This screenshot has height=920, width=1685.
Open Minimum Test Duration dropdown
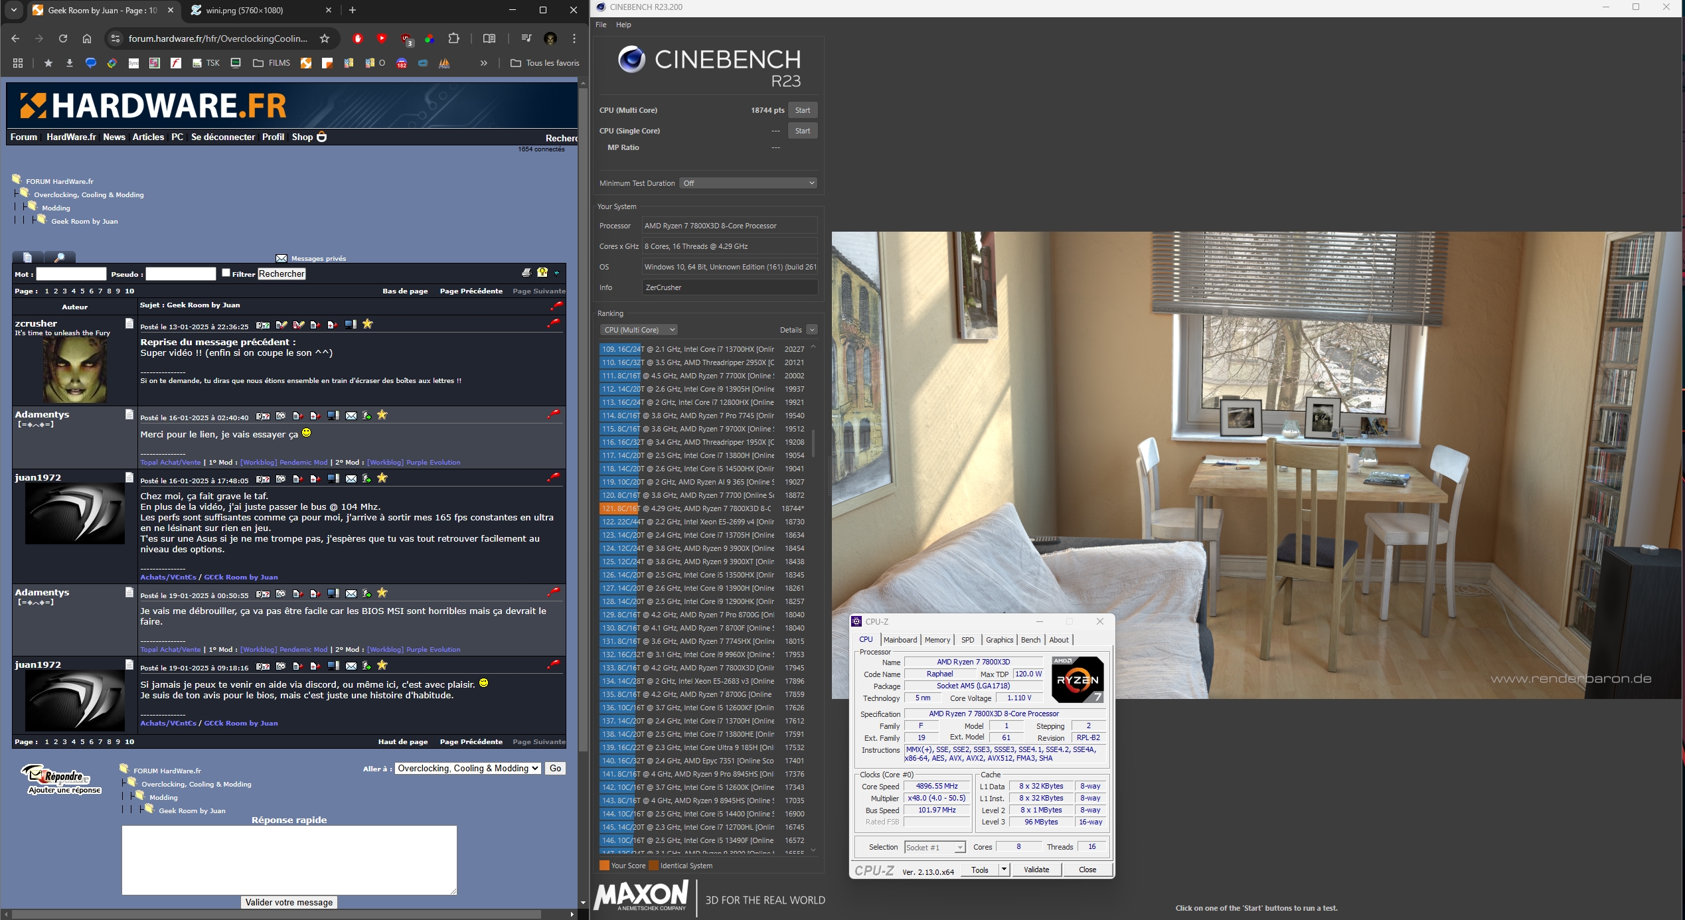click(748, 183)
